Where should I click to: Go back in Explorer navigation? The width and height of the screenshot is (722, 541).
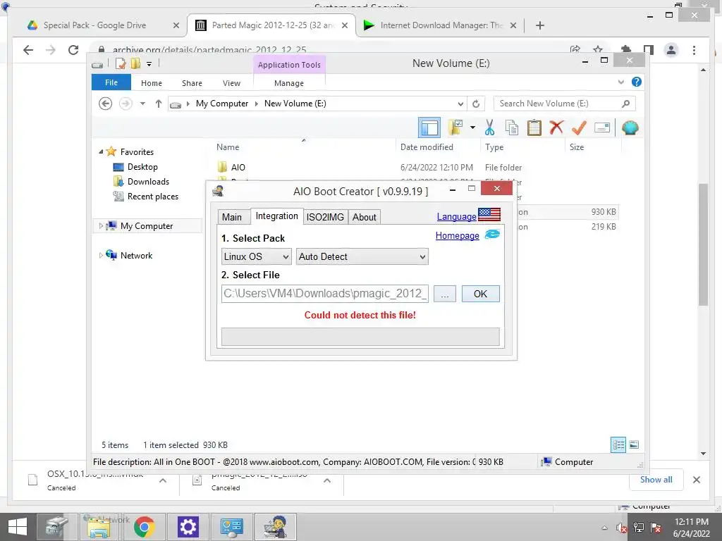pos(106,104)
